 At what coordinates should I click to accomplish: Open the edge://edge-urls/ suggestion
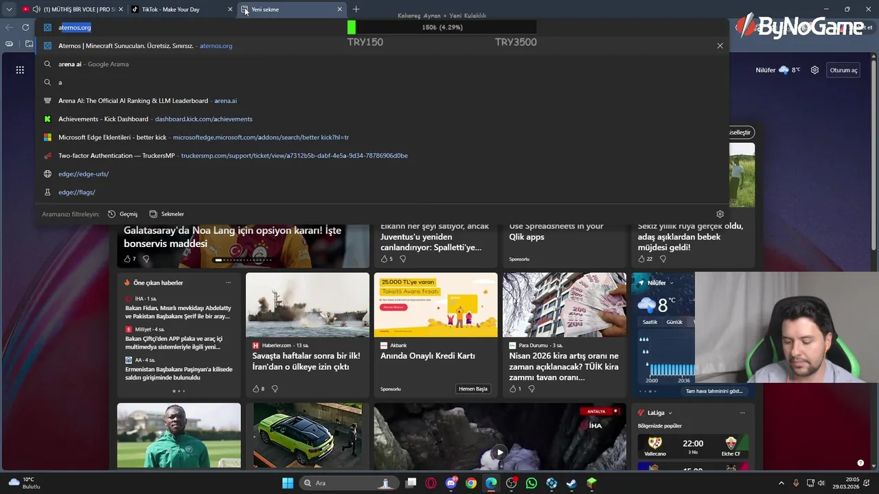[381, 174]
